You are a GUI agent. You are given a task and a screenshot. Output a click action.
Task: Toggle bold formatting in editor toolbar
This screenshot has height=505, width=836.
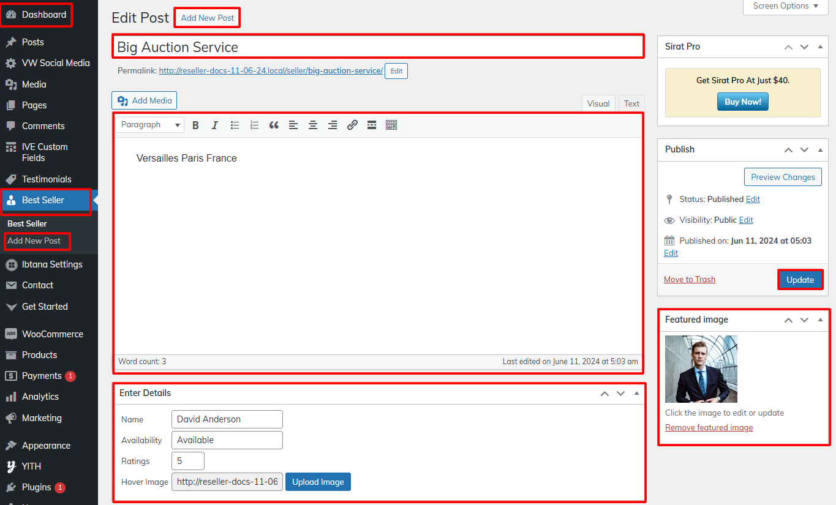(195, 125)
